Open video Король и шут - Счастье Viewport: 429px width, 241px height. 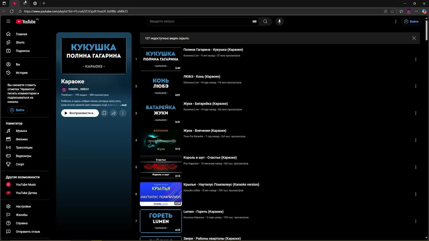tap(210, 158)
